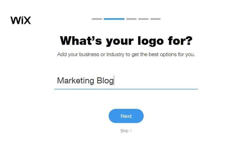Go to the first progress step segment

pos(97,19)
